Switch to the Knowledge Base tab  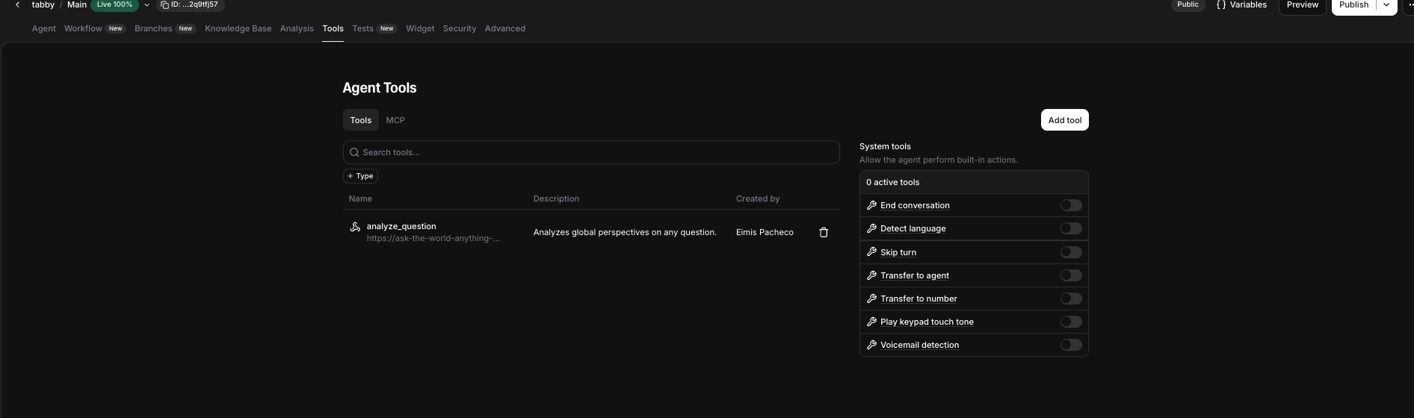(238, 28)
